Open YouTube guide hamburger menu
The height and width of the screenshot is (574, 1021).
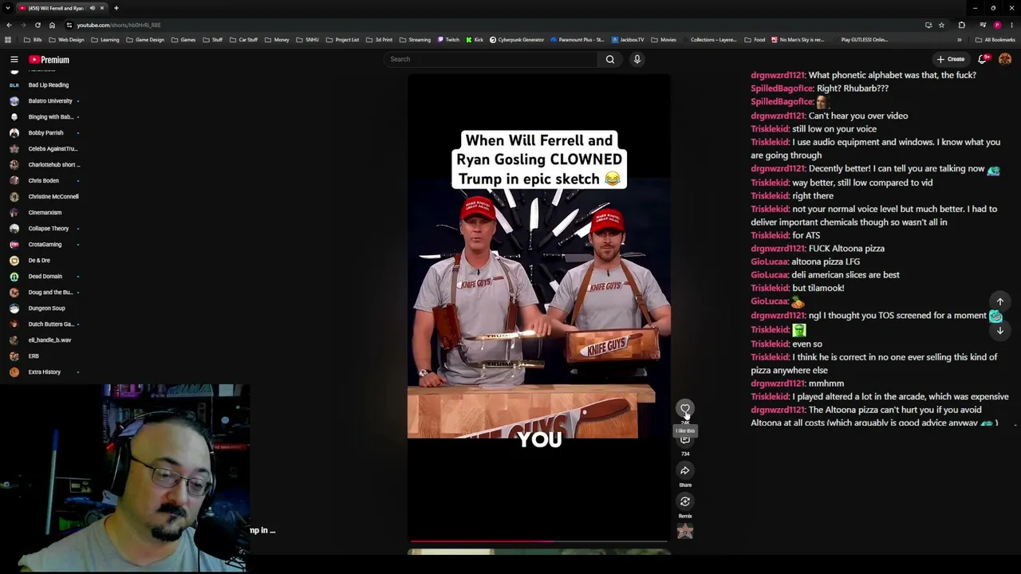14,60
